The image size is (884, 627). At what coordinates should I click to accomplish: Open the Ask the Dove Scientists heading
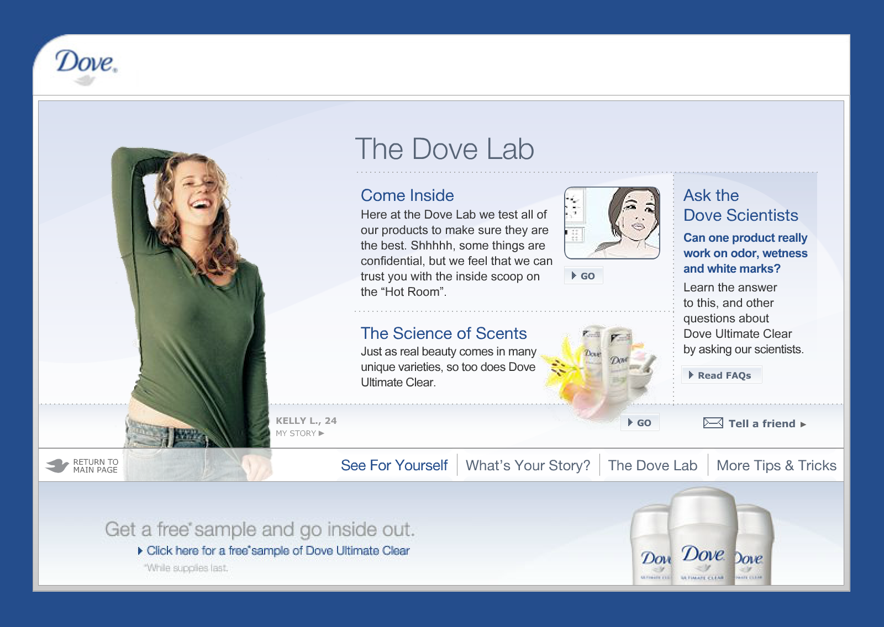(x=741, y=205)
